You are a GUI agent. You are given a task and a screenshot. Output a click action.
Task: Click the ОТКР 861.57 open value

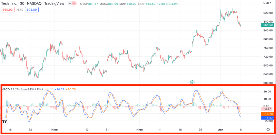point(89,4)
